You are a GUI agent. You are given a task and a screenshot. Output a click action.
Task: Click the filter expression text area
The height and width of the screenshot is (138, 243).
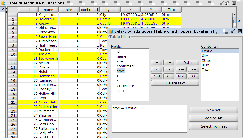149,119
